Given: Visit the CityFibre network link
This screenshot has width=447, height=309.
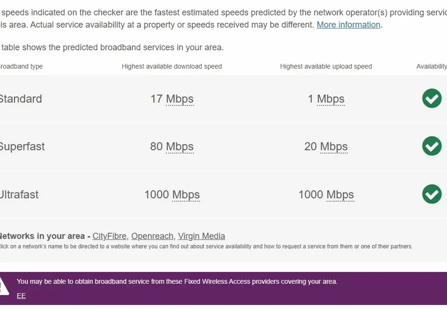Looking at the screenshot, I should (x=109, y=236).
